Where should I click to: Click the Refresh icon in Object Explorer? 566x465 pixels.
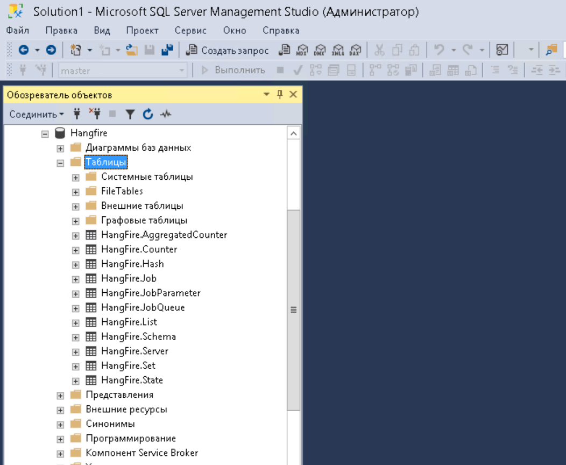pyautogui.click(x=148, y=114)
